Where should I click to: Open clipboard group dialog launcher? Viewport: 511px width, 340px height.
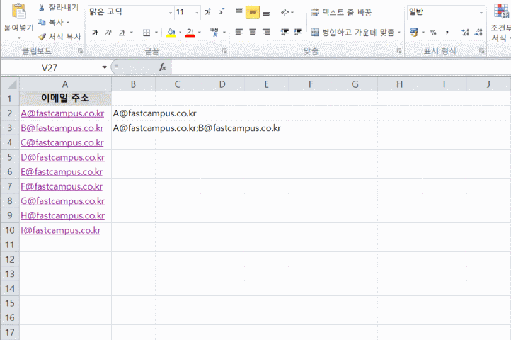80,51
